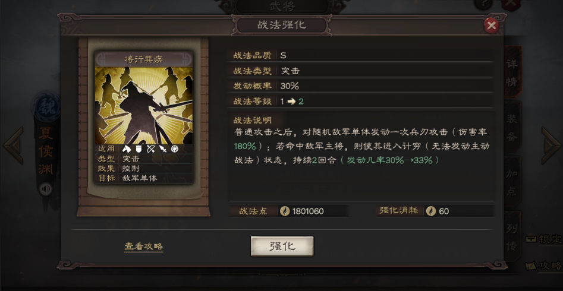Open the 列传 side tab

coord(512,237)
